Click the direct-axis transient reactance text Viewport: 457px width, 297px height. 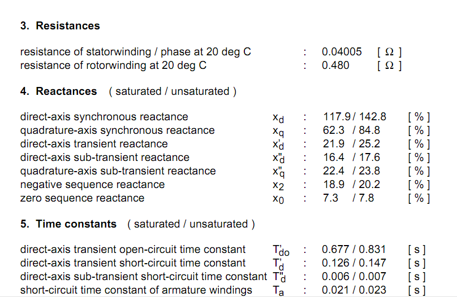tap(94, 143)
